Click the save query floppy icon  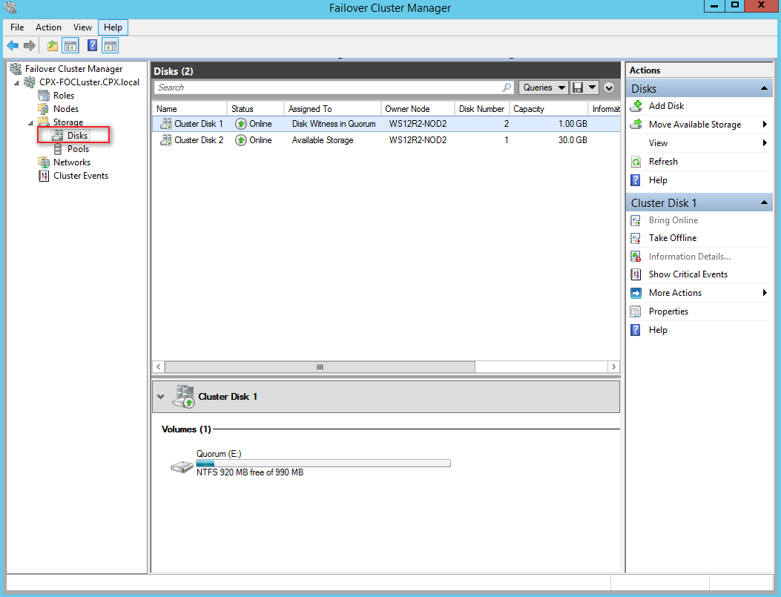tap(578, 88)
